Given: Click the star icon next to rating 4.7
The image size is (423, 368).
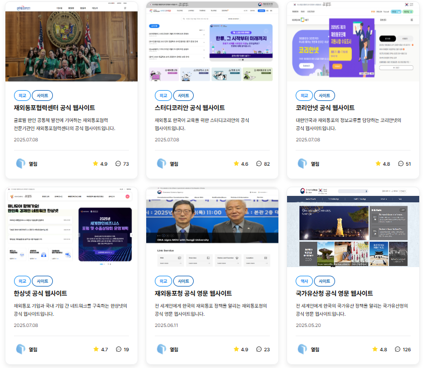Looking at the screenshot, I should pyautogui.click(x=95, y=349).
